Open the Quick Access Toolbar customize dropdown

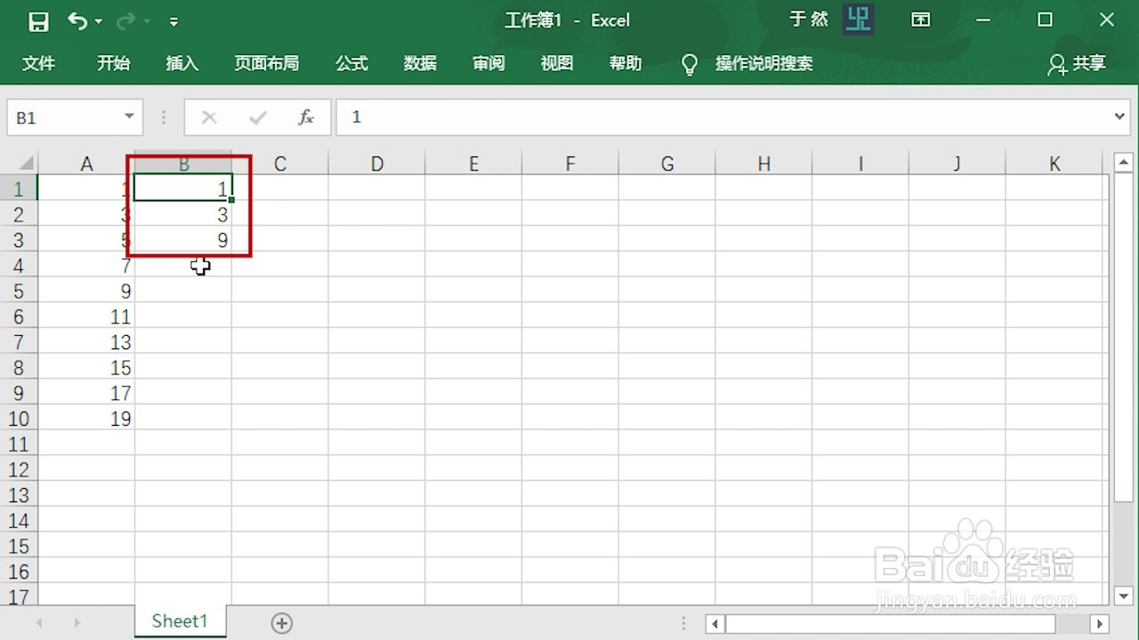(174, 20)
